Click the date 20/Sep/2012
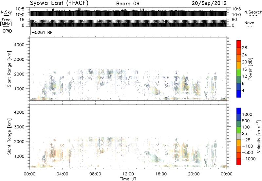The height and width of the screenshot is (181, 262). click(209, 3)
